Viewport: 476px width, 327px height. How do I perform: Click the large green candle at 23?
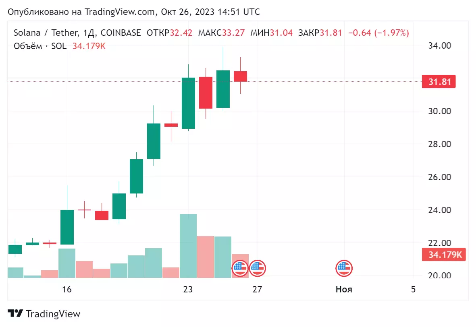[x=188, y=103]
